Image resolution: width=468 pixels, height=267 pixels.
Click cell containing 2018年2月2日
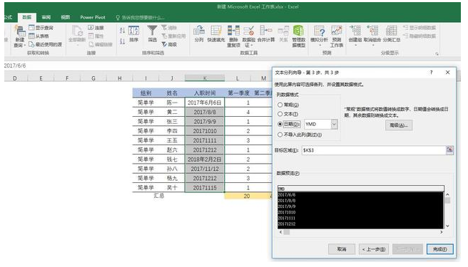[205, 159]
